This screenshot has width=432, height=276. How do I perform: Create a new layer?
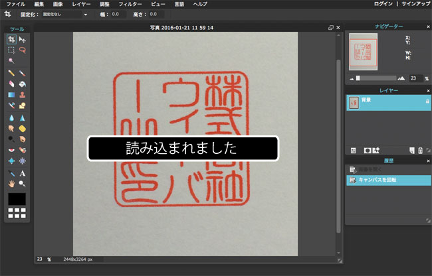coord(412,151)
